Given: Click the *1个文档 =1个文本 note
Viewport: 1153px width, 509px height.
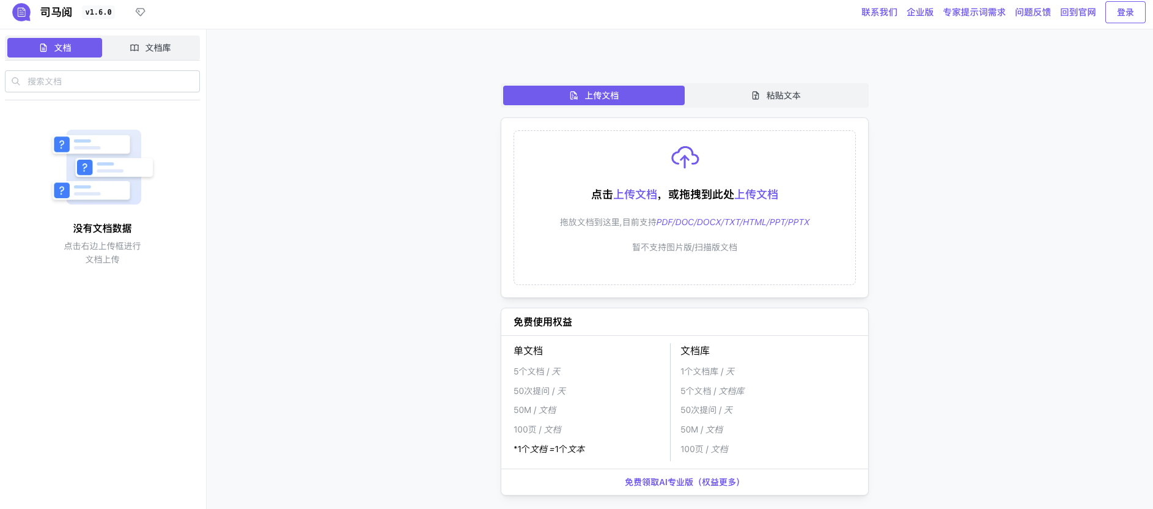Looking at the screenshot, I should (550, 449).
